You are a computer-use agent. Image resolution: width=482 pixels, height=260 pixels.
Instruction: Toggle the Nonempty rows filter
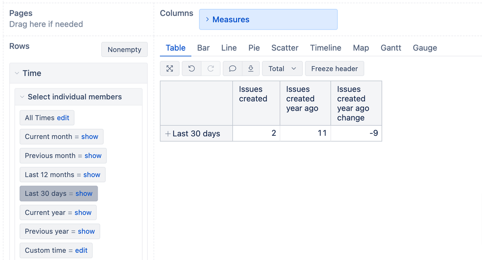(124, 49)
